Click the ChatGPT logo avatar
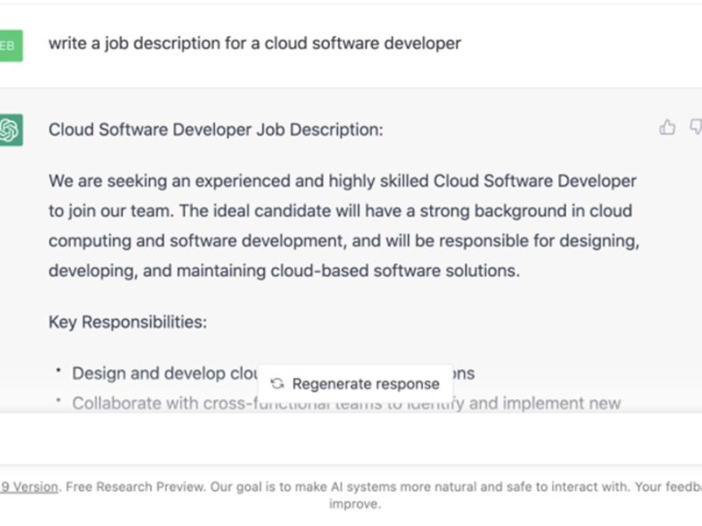Image resolution: width=702 pixels, height=526 pixels. (x=11, y=130)
